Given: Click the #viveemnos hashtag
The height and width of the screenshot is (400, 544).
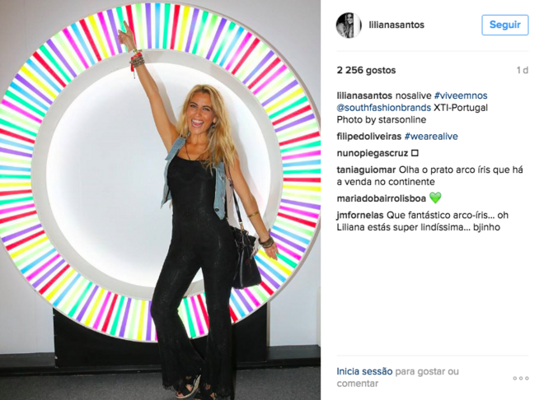Looking at the screenshot, I should [461, 95].
